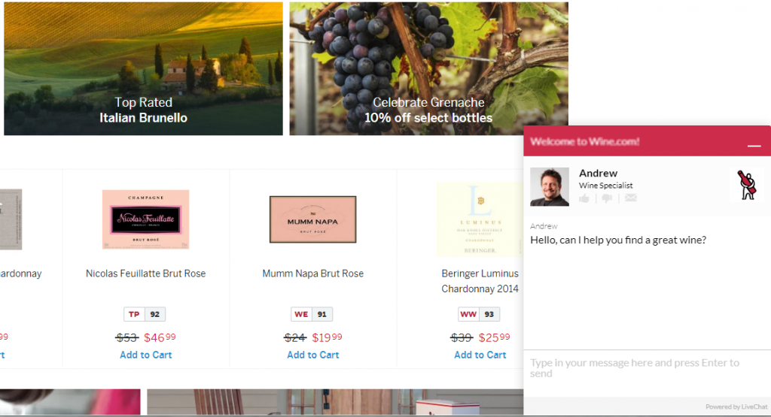Open the Top Rated Italian Brunello banner

coord(143,68)
